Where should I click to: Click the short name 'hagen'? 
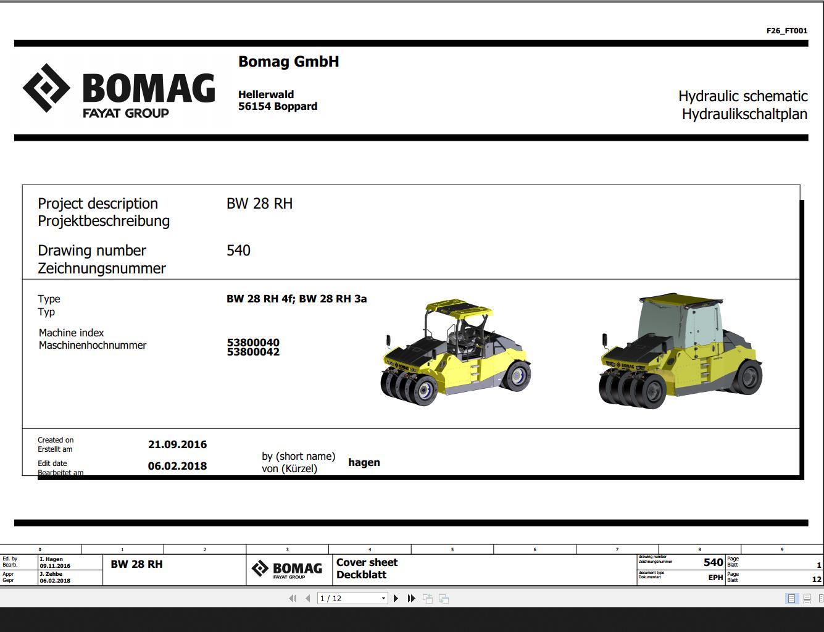[364, 462]
